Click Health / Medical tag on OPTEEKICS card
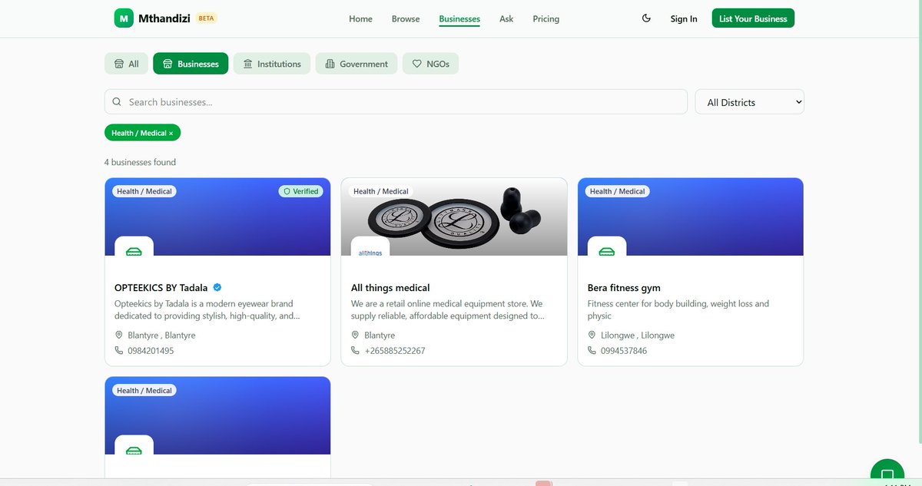 coord(144,191)
